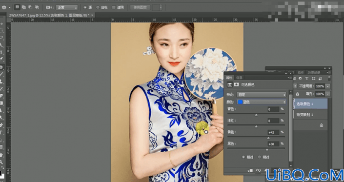
Task: Click the 洋红 value input field
Action: tap(273, 121)
